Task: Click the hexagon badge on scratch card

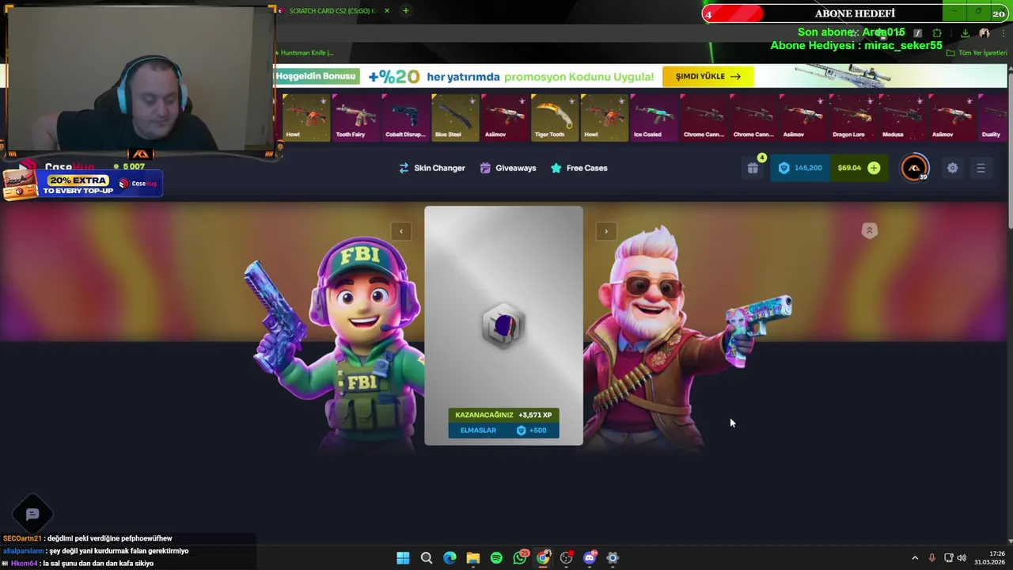Action: [x=503, y=326]
